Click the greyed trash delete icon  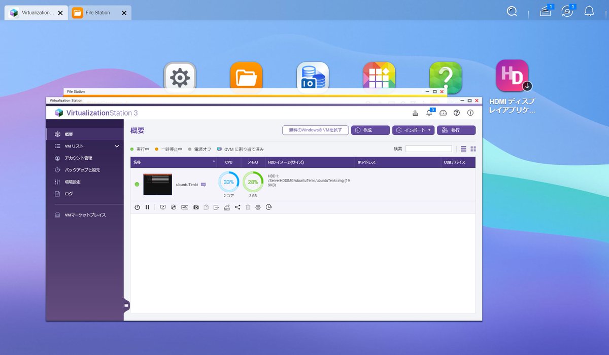248,207
